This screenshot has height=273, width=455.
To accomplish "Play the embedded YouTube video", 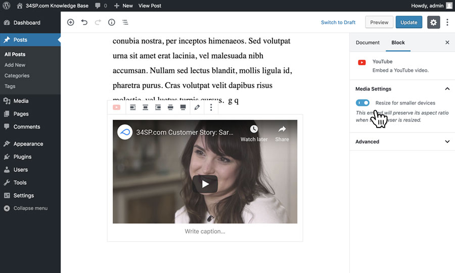I will click(x=205, y=184).
